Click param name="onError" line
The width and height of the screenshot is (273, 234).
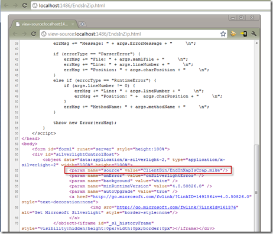pyautogui.click(x=136, y=176)
